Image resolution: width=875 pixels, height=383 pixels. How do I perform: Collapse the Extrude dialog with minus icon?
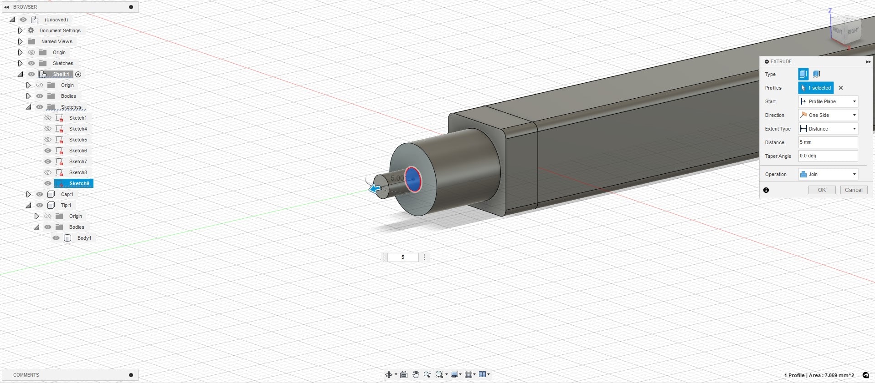pyautogui.click(x=767, y=61)
